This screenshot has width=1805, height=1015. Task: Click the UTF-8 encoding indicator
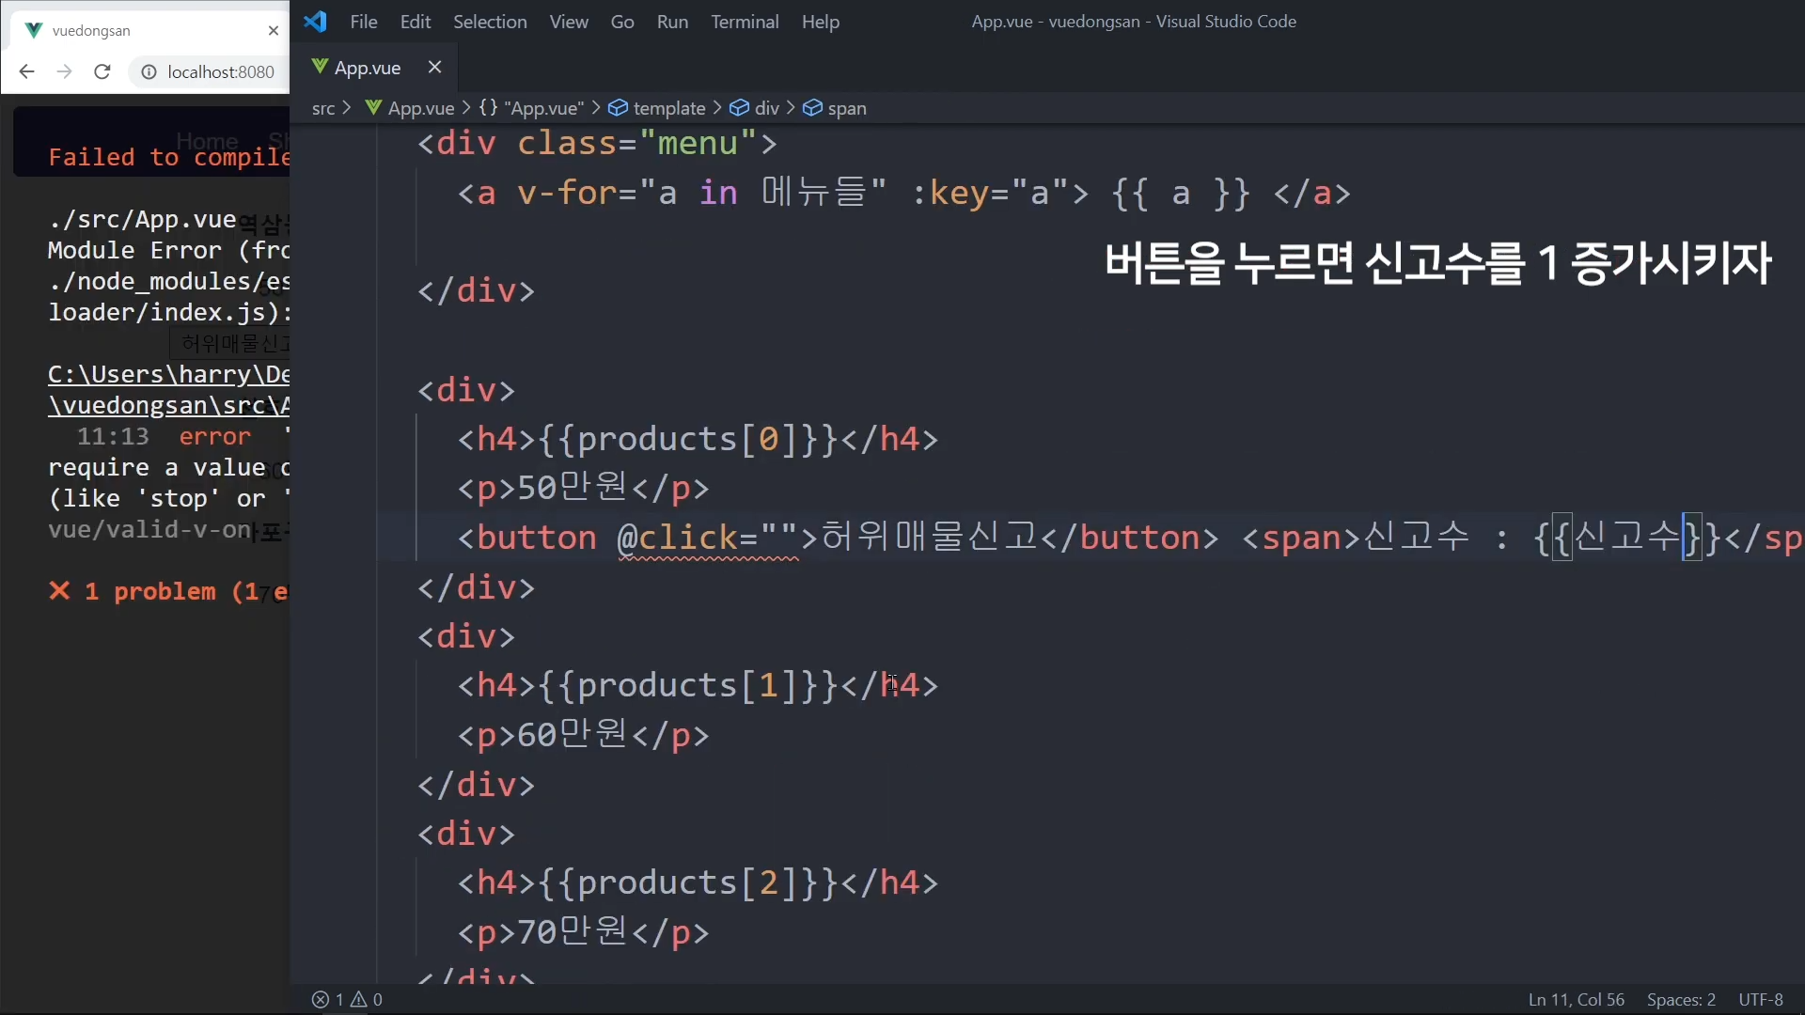tap(1760, 999)
